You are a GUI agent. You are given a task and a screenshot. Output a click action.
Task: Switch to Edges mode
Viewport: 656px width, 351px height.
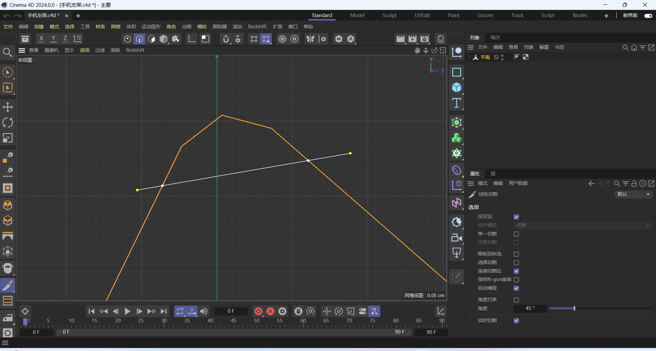(139, 39)
